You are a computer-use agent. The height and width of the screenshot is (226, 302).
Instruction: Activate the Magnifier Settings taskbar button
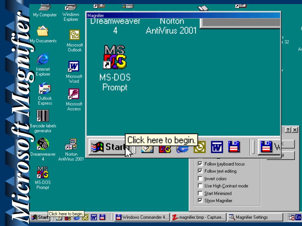click(255, 217)
